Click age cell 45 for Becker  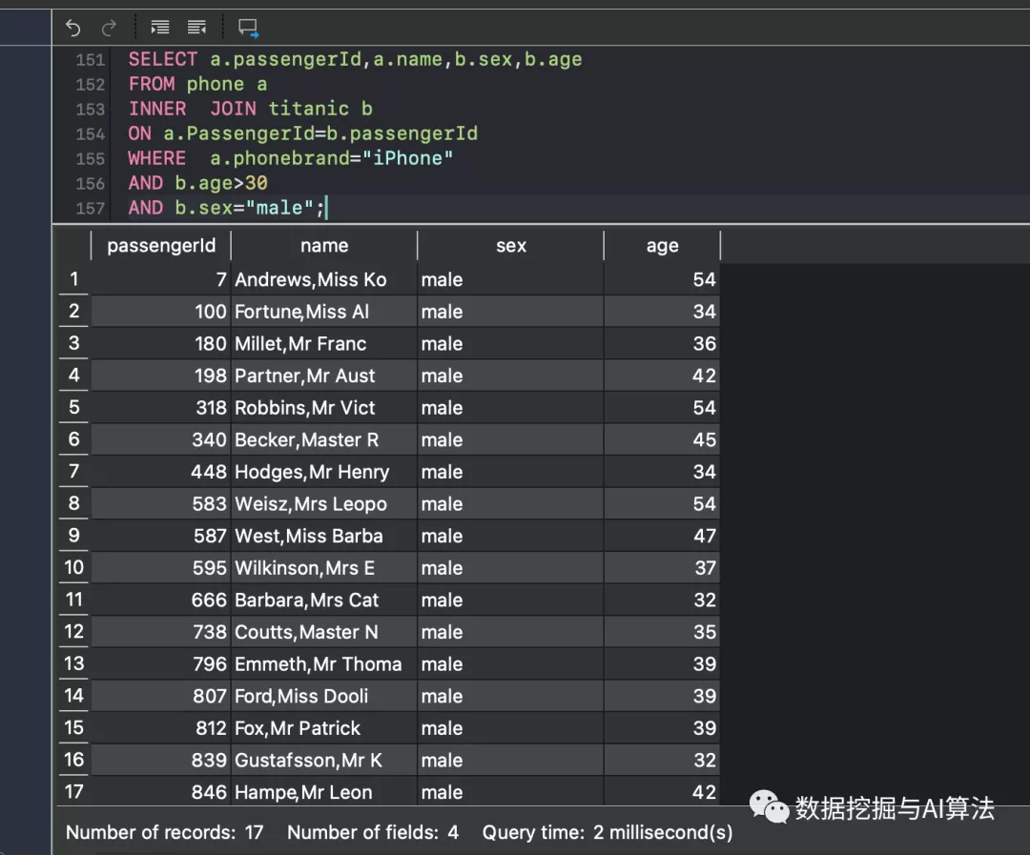tap(662, 440)
